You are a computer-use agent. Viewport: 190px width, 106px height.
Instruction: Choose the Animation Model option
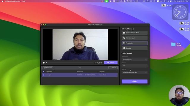(134, 38)
